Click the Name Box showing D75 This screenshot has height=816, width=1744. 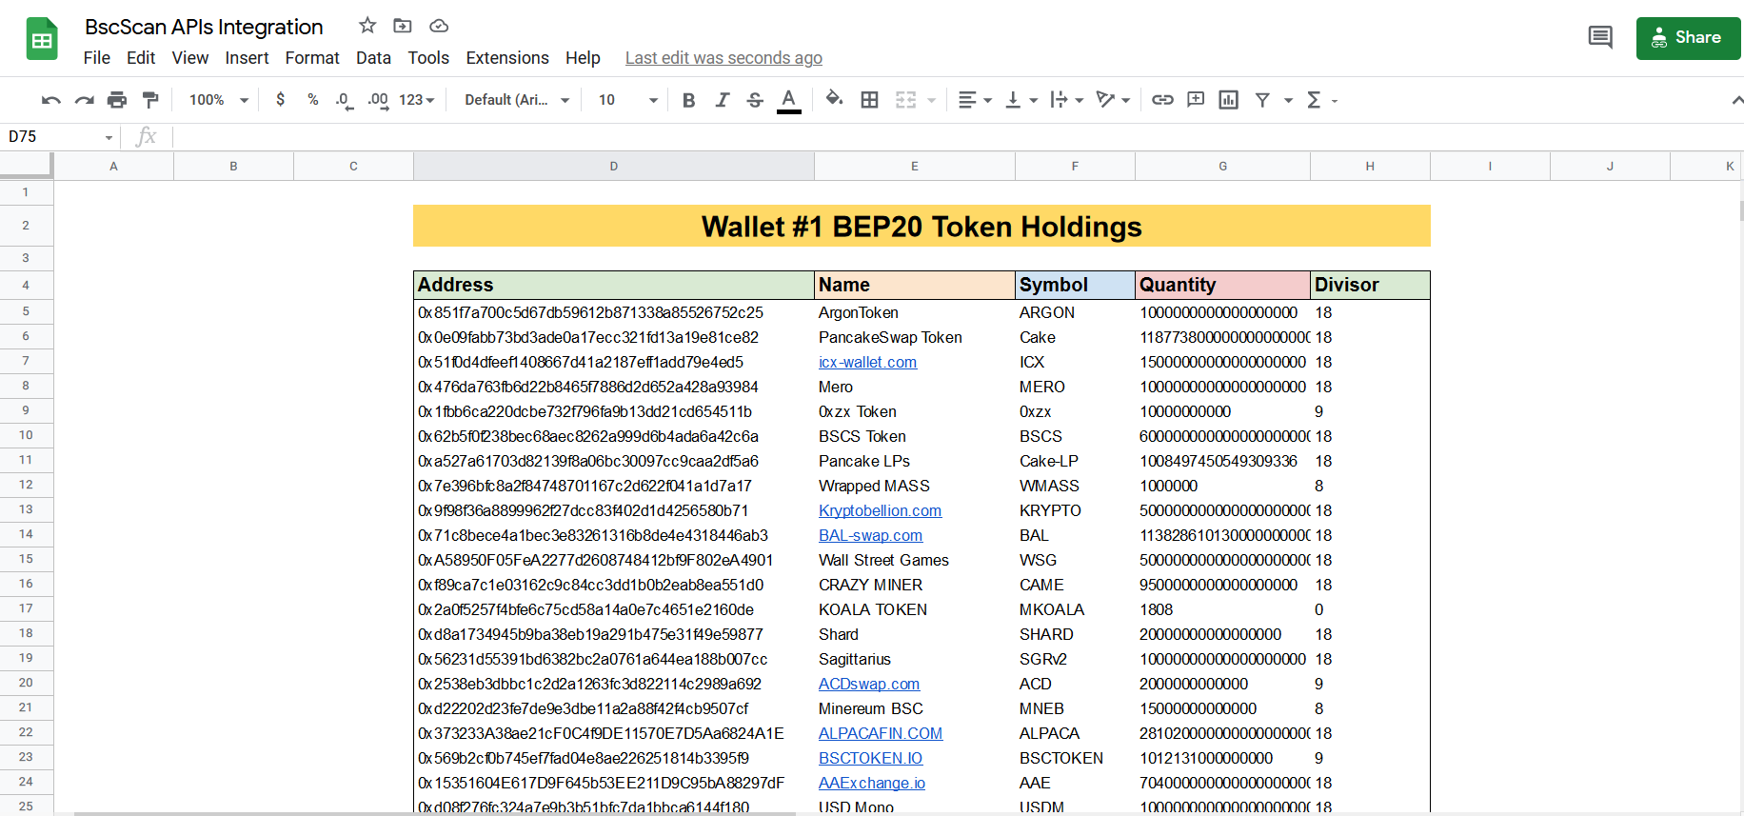57,137
